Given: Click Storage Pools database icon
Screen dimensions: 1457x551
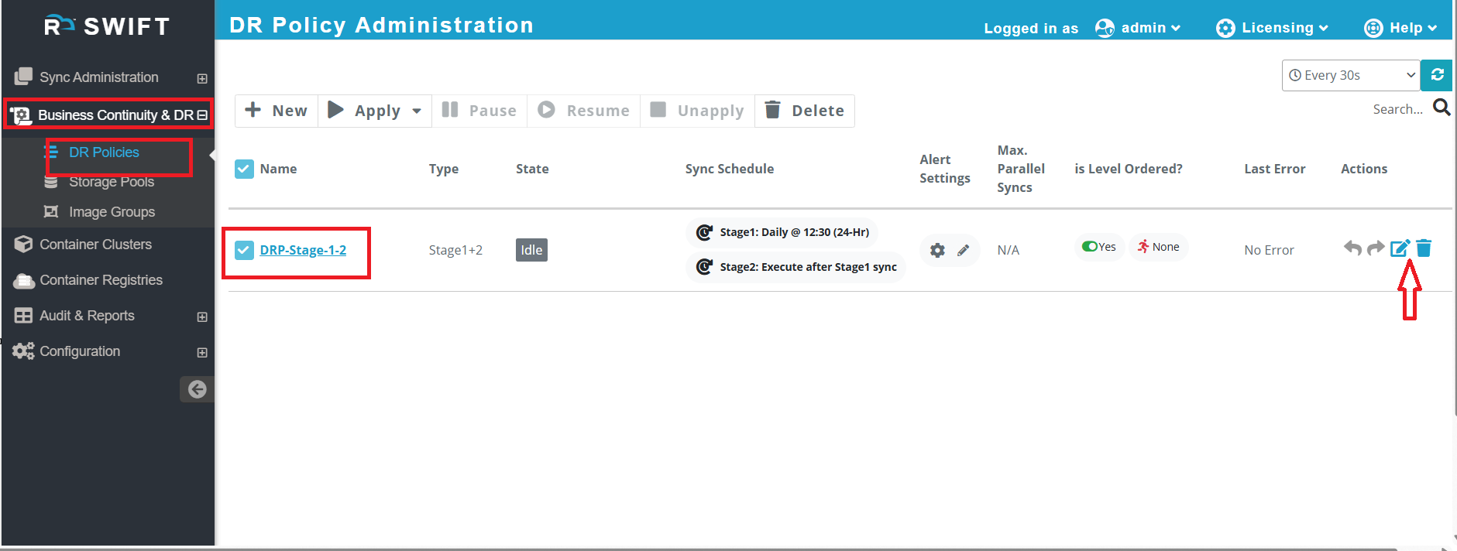Looking at the screenshot, I should [51, 182].
